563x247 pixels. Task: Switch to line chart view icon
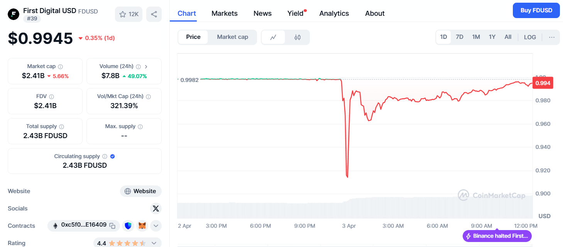(x=273, y=37)
